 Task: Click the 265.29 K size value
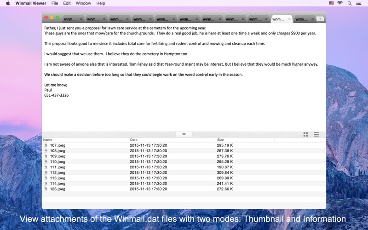(225, 161)
